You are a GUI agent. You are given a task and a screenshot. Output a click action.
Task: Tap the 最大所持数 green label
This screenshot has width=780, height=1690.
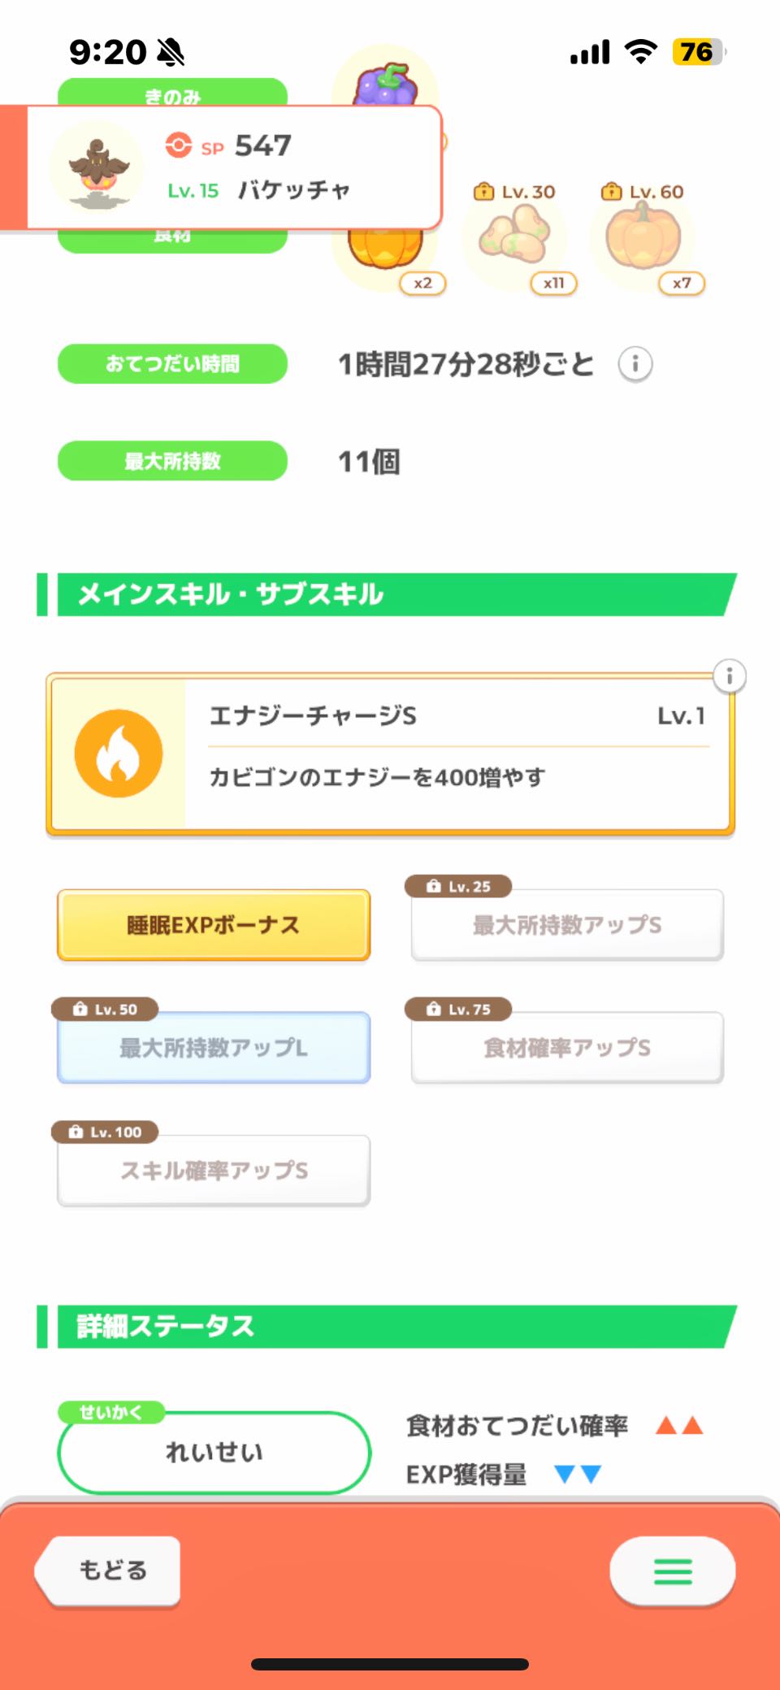pos(172,461)
